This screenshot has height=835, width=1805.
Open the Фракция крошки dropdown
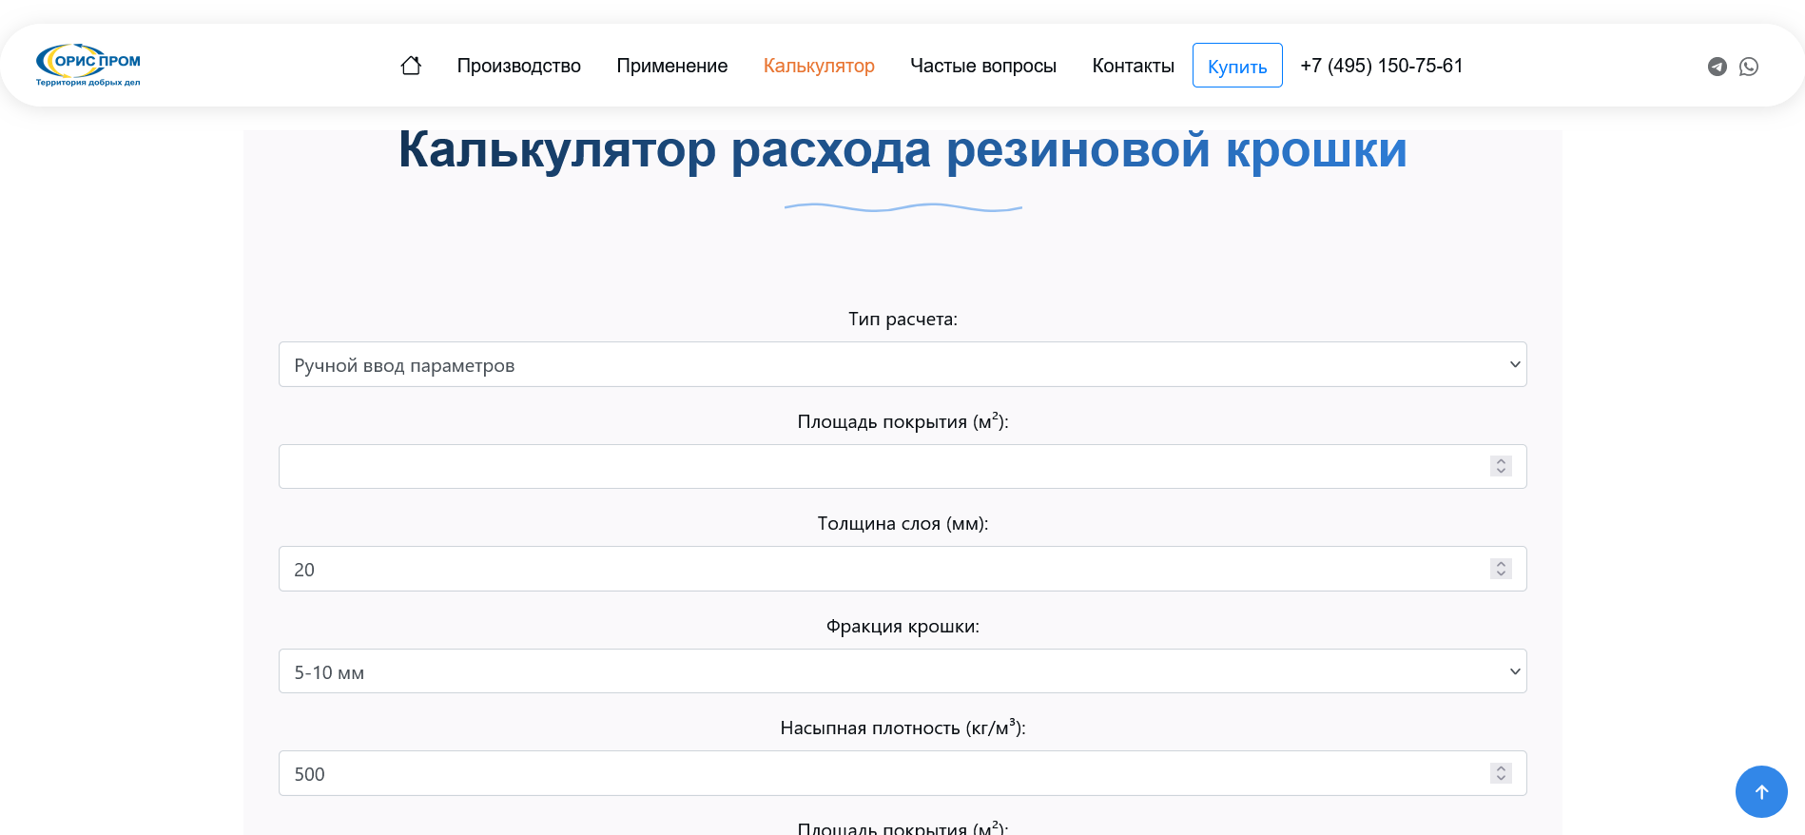click(902, 671)
